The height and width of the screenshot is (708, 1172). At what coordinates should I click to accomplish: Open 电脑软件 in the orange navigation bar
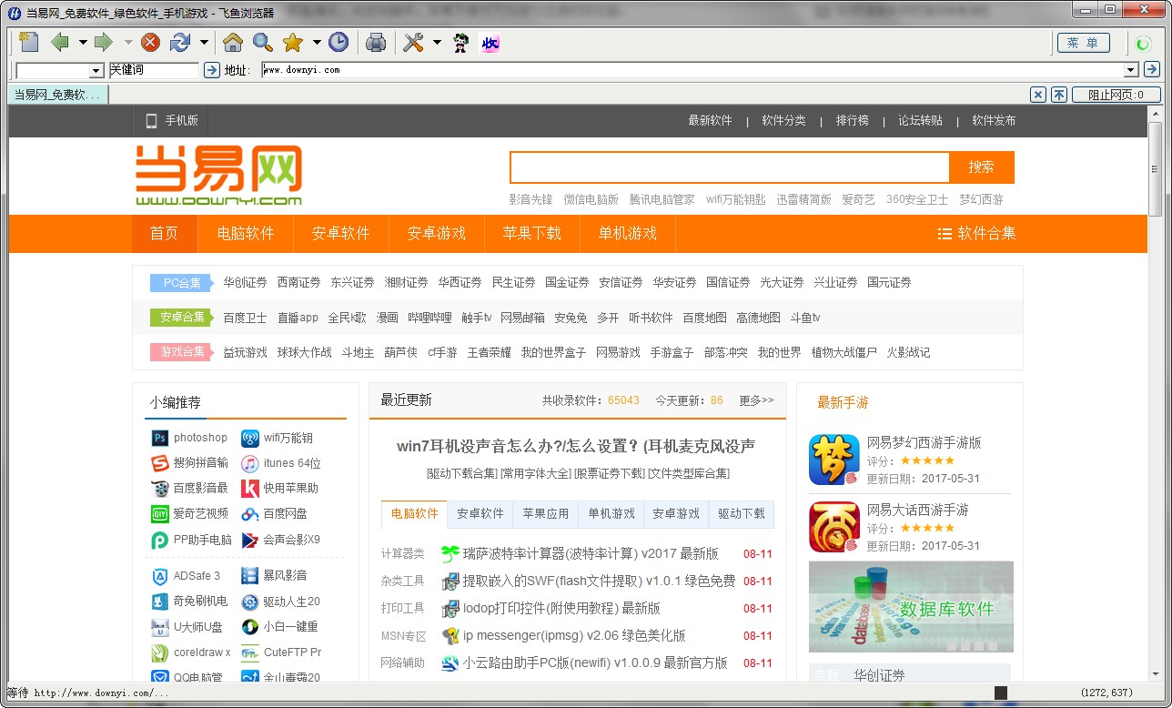(246, 233)
